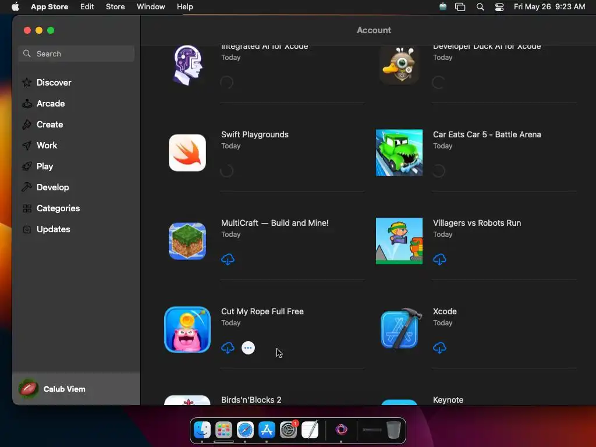Open the Calub Viem account profile
The width and height of the screenshot is (596, 447).
pos(76,389)
